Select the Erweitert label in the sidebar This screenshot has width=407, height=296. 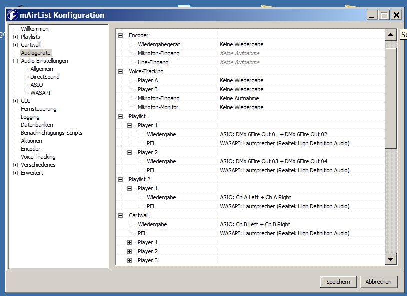point(32,173)
